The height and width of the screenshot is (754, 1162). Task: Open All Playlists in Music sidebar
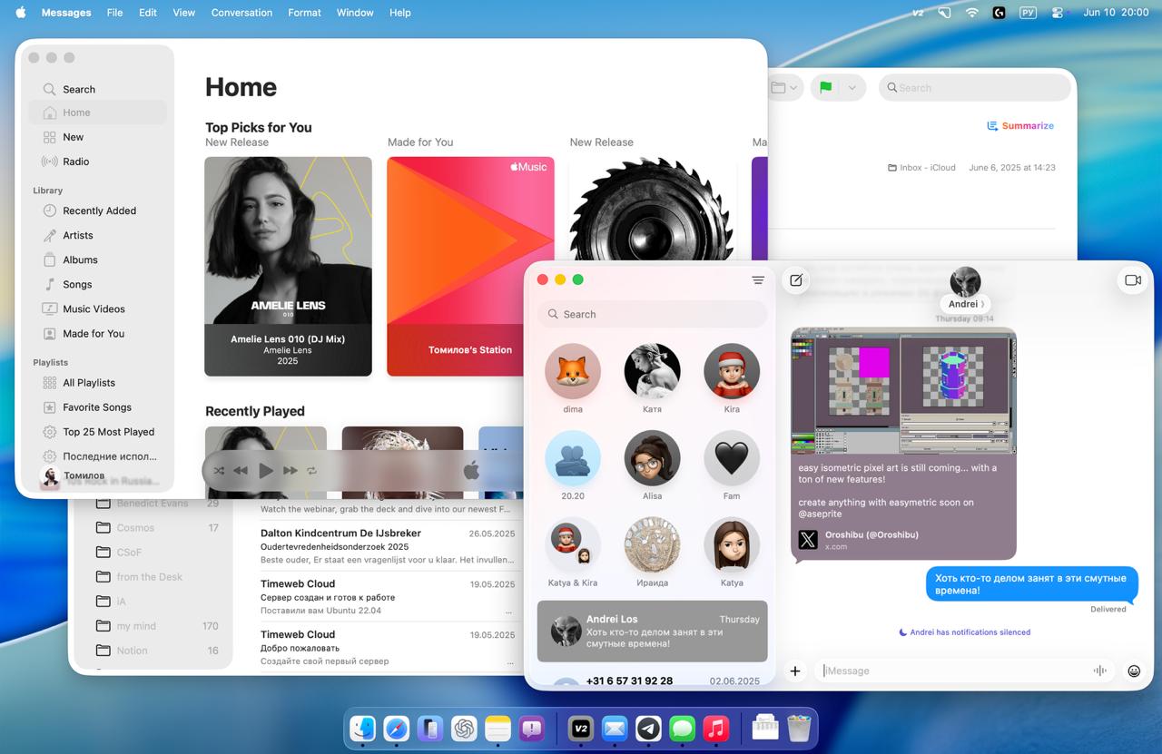click(98, 383)
